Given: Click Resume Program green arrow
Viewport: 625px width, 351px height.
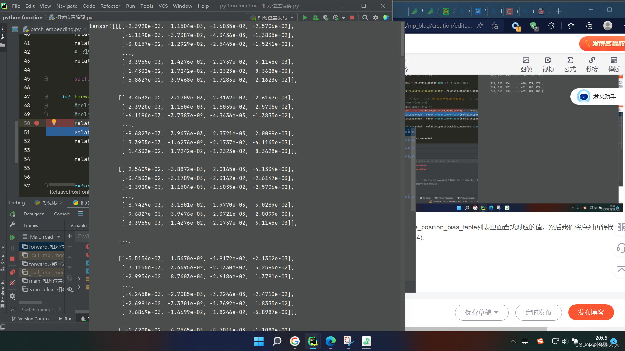Looking at the screenshot, I should pyautogui.click(x=12, y=238).
